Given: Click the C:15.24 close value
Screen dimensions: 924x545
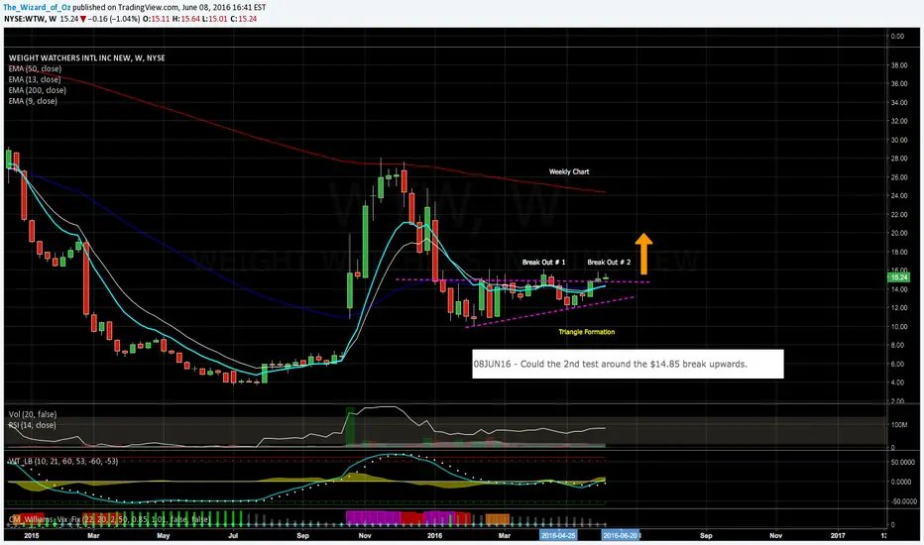Looking at the screenshot, I should tap(243, 19).
